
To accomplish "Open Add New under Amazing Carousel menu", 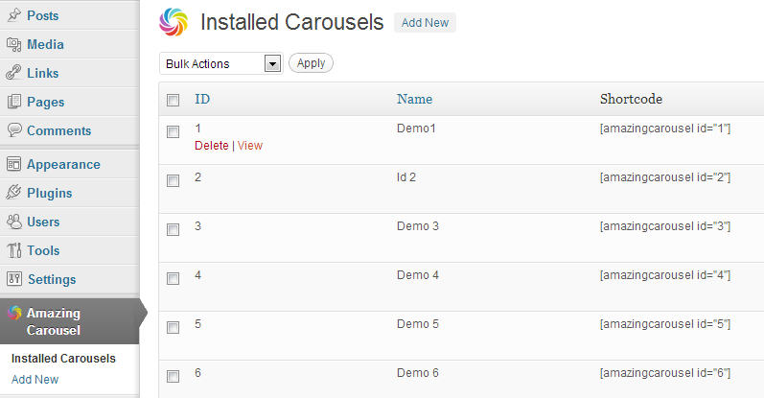I will pos(35,380).
